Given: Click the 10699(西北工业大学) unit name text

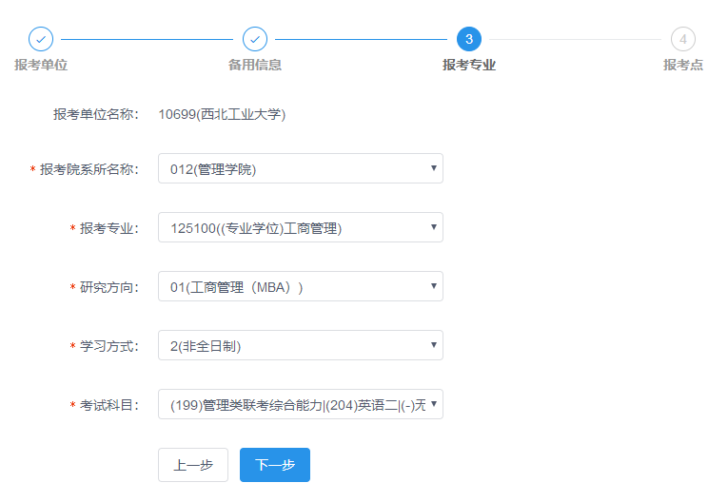Looking at the screenshot, I should tap(222, 115).
